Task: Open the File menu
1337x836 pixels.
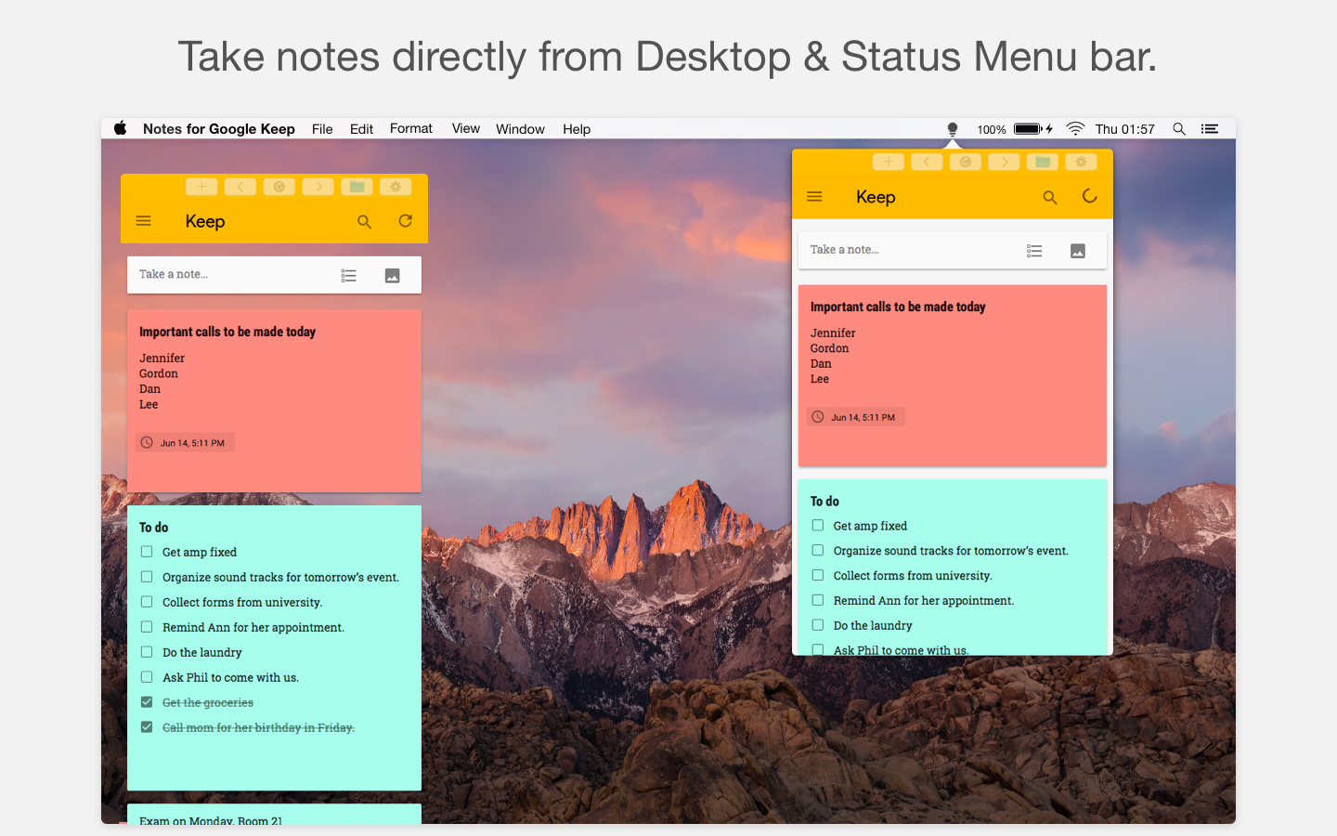Action: [x=322, y=129]
